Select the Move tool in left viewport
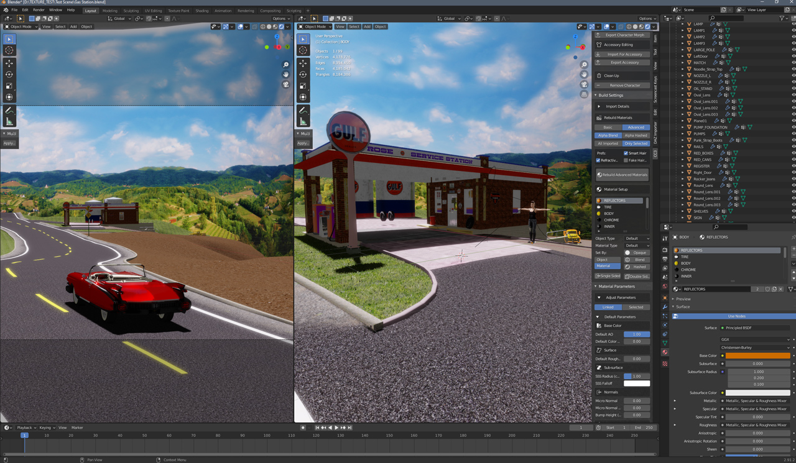Image resolution: width=796 pixels, height=463 pixels. pos(9,63)
